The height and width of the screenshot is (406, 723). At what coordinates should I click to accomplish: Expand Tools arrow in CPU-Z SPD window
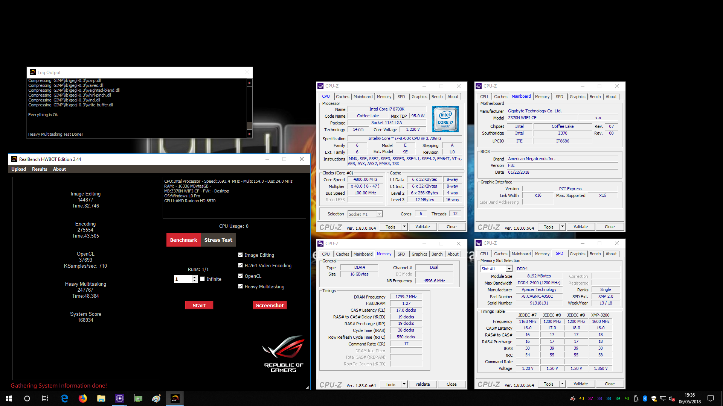[x=562, y=384]
